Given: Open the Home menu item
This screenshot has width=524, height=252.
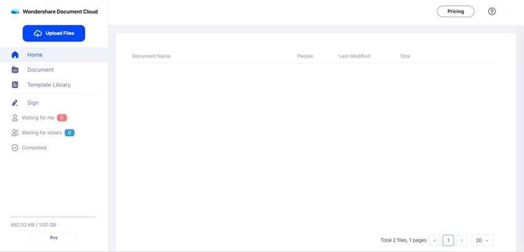Looking at the screenshot, I should point(54,55).
